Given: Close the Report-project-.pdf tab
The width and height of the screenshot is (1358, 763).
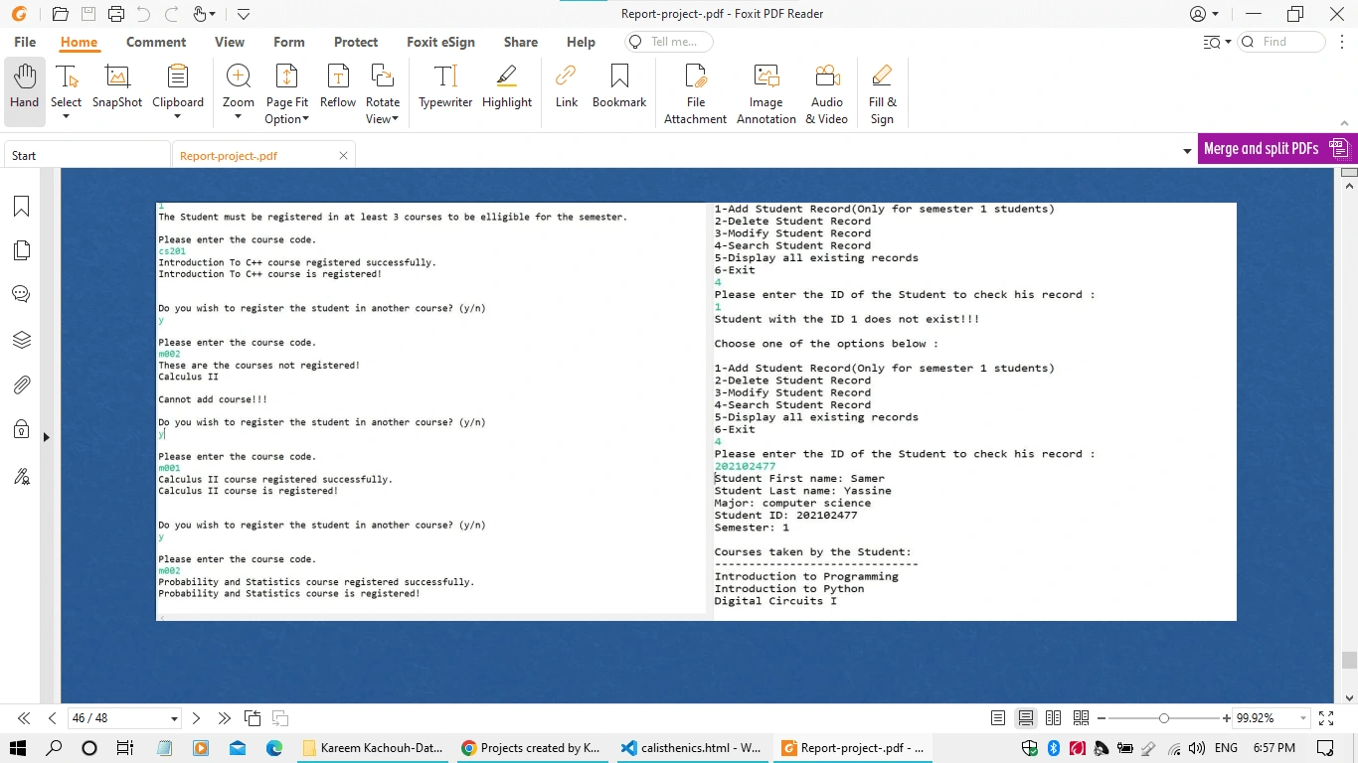Looking at the screenshot, I should point(343,156).
